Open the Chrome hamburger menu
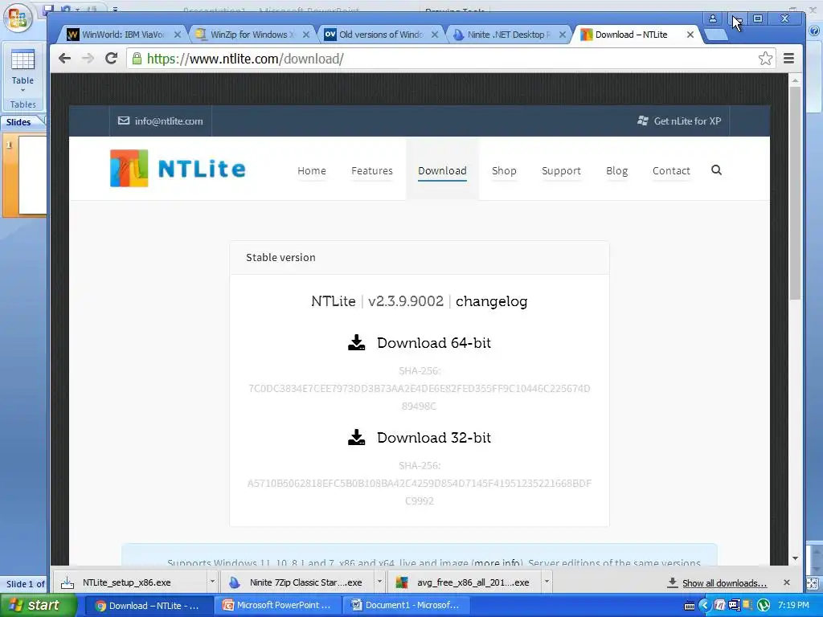The image size is (823, 617). click(x=788, y=58)
